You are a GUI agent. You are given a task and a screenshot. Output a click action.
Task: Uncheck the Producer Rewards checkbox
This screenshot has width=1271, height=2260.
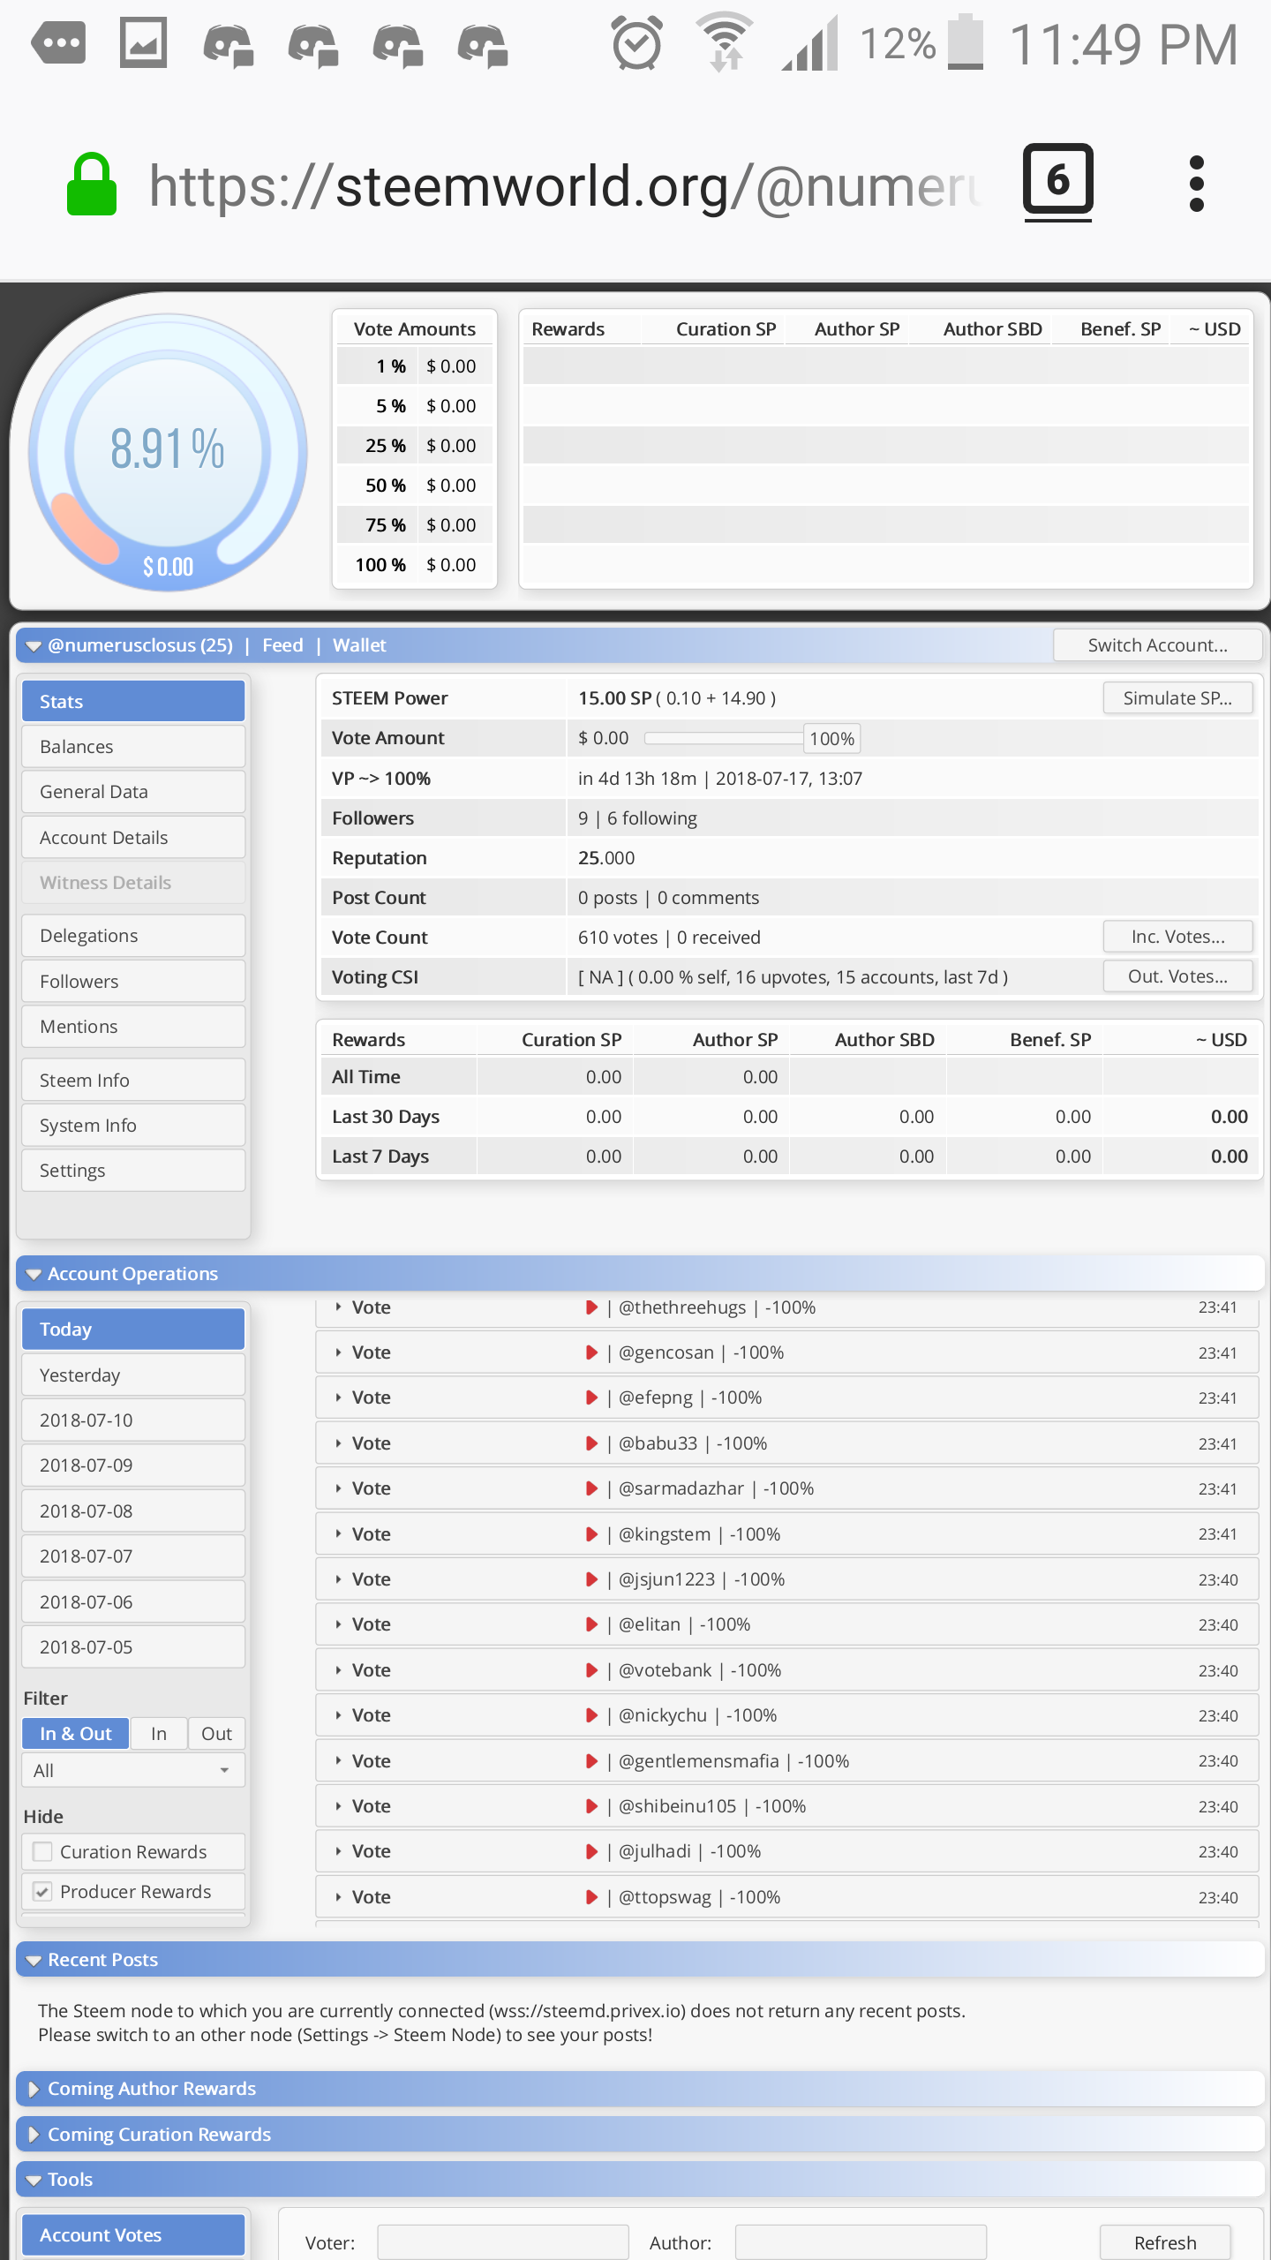point(42,1891)
